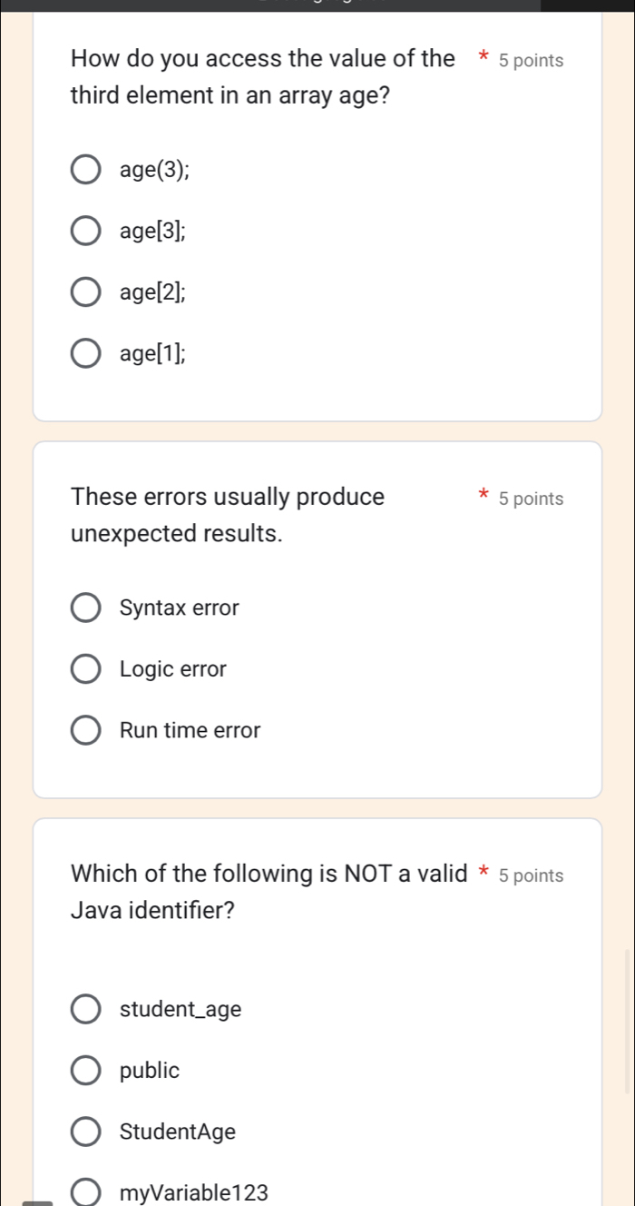Pick student_age as the answer
Image resolution: width=635 pixels, height=1206 pixels.
[x=85, y=1009]
